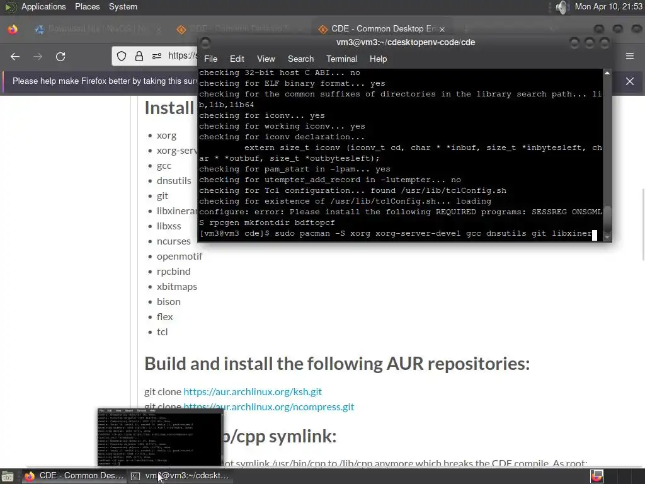Close the active CDE - Common Desktop tab

[442, 29]
